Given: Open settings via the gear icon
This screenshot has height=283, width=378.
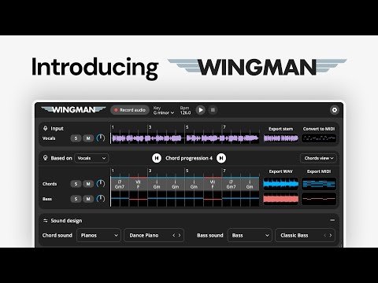Looking at the screenshot, I should 335,110.
